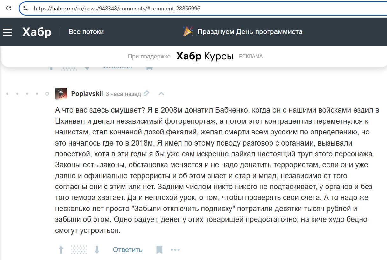Downvote Poplavskii's comment
The width and height of the screenshot is (387, 260).
[x=97, y=250]
